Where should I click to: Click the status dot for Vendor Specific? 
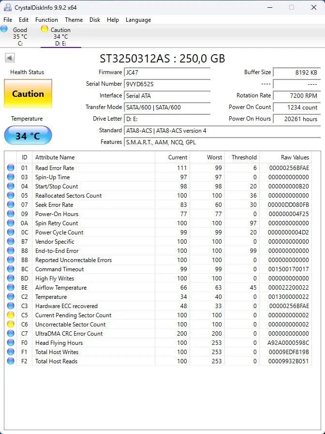pos(11,241)
